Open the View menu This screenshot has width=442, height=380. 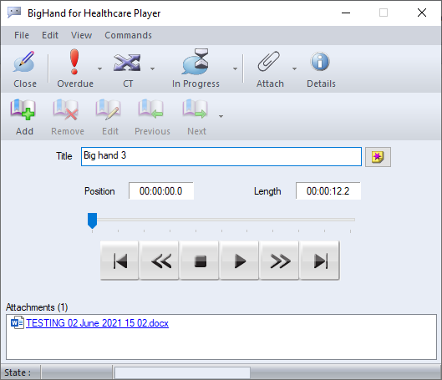pyautogui.click(x=82, y=35)
